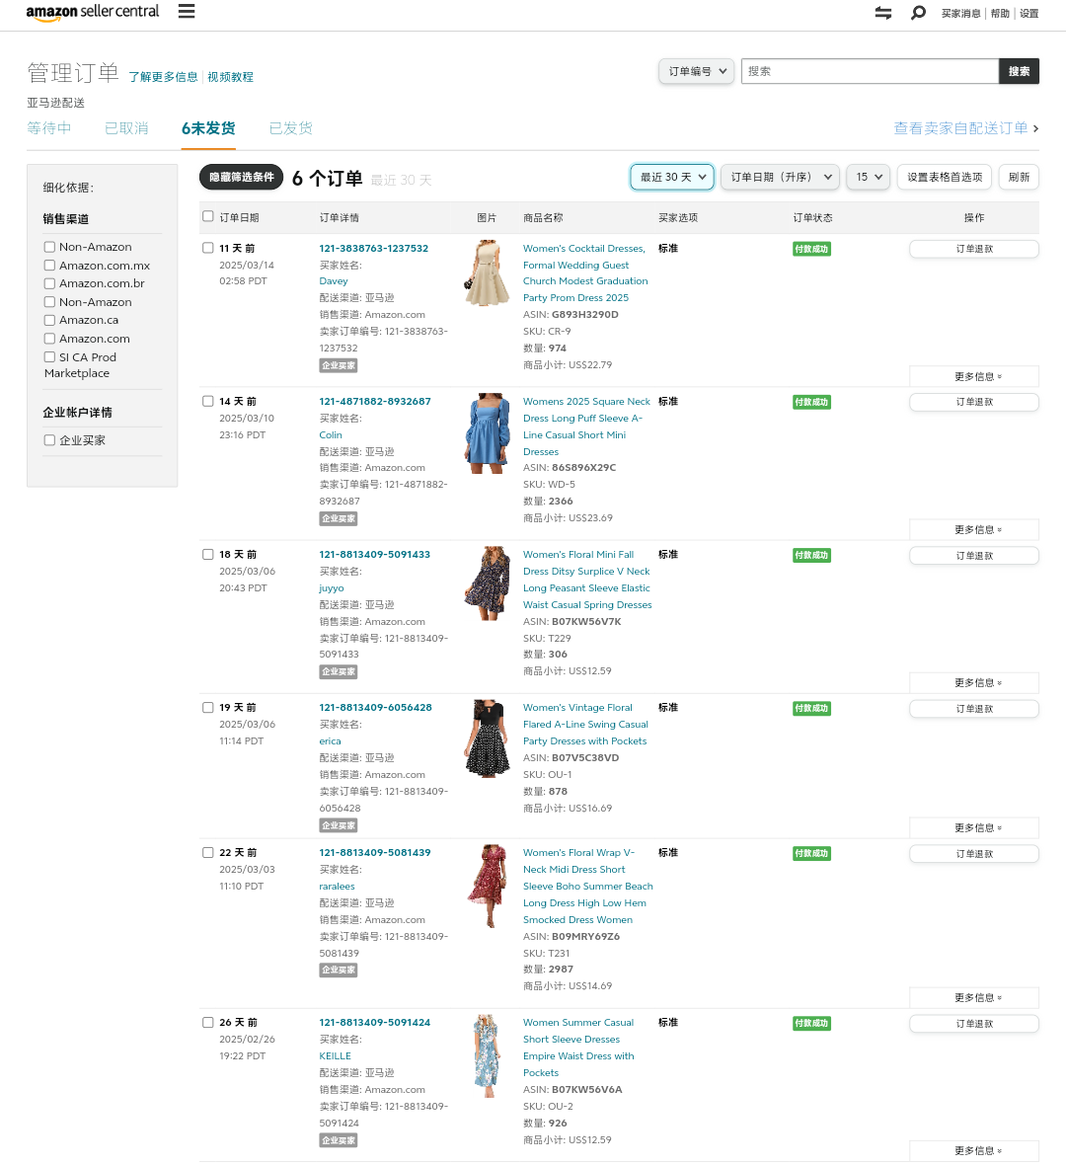
Task: Open the 订单日期（升序） sort dropdown
Action: (780, 177)
